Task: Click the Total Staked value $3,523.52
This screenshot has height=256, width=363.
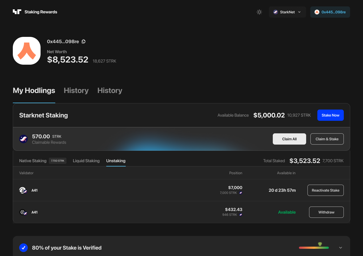Action: [305, 161]
